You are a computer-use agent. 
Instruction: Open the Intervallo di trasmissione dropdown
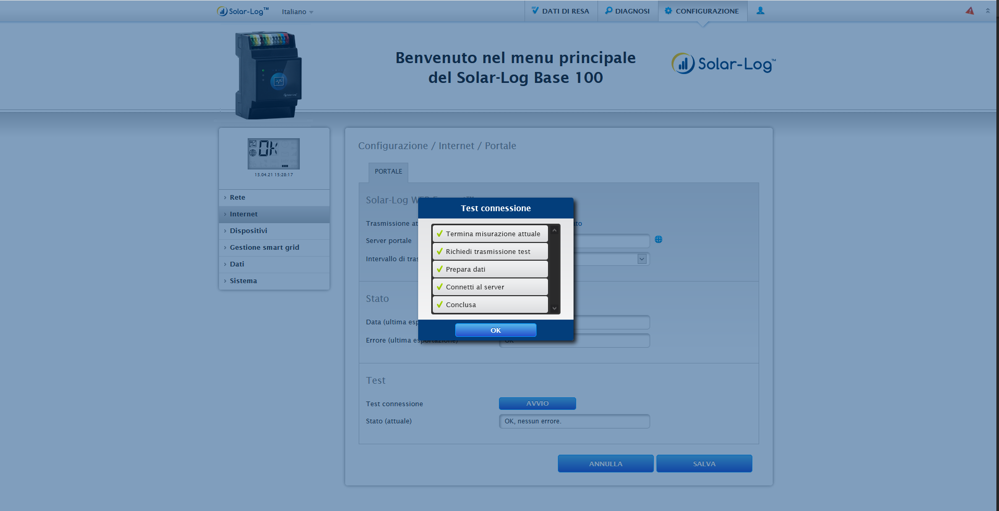tap(642, 259)
